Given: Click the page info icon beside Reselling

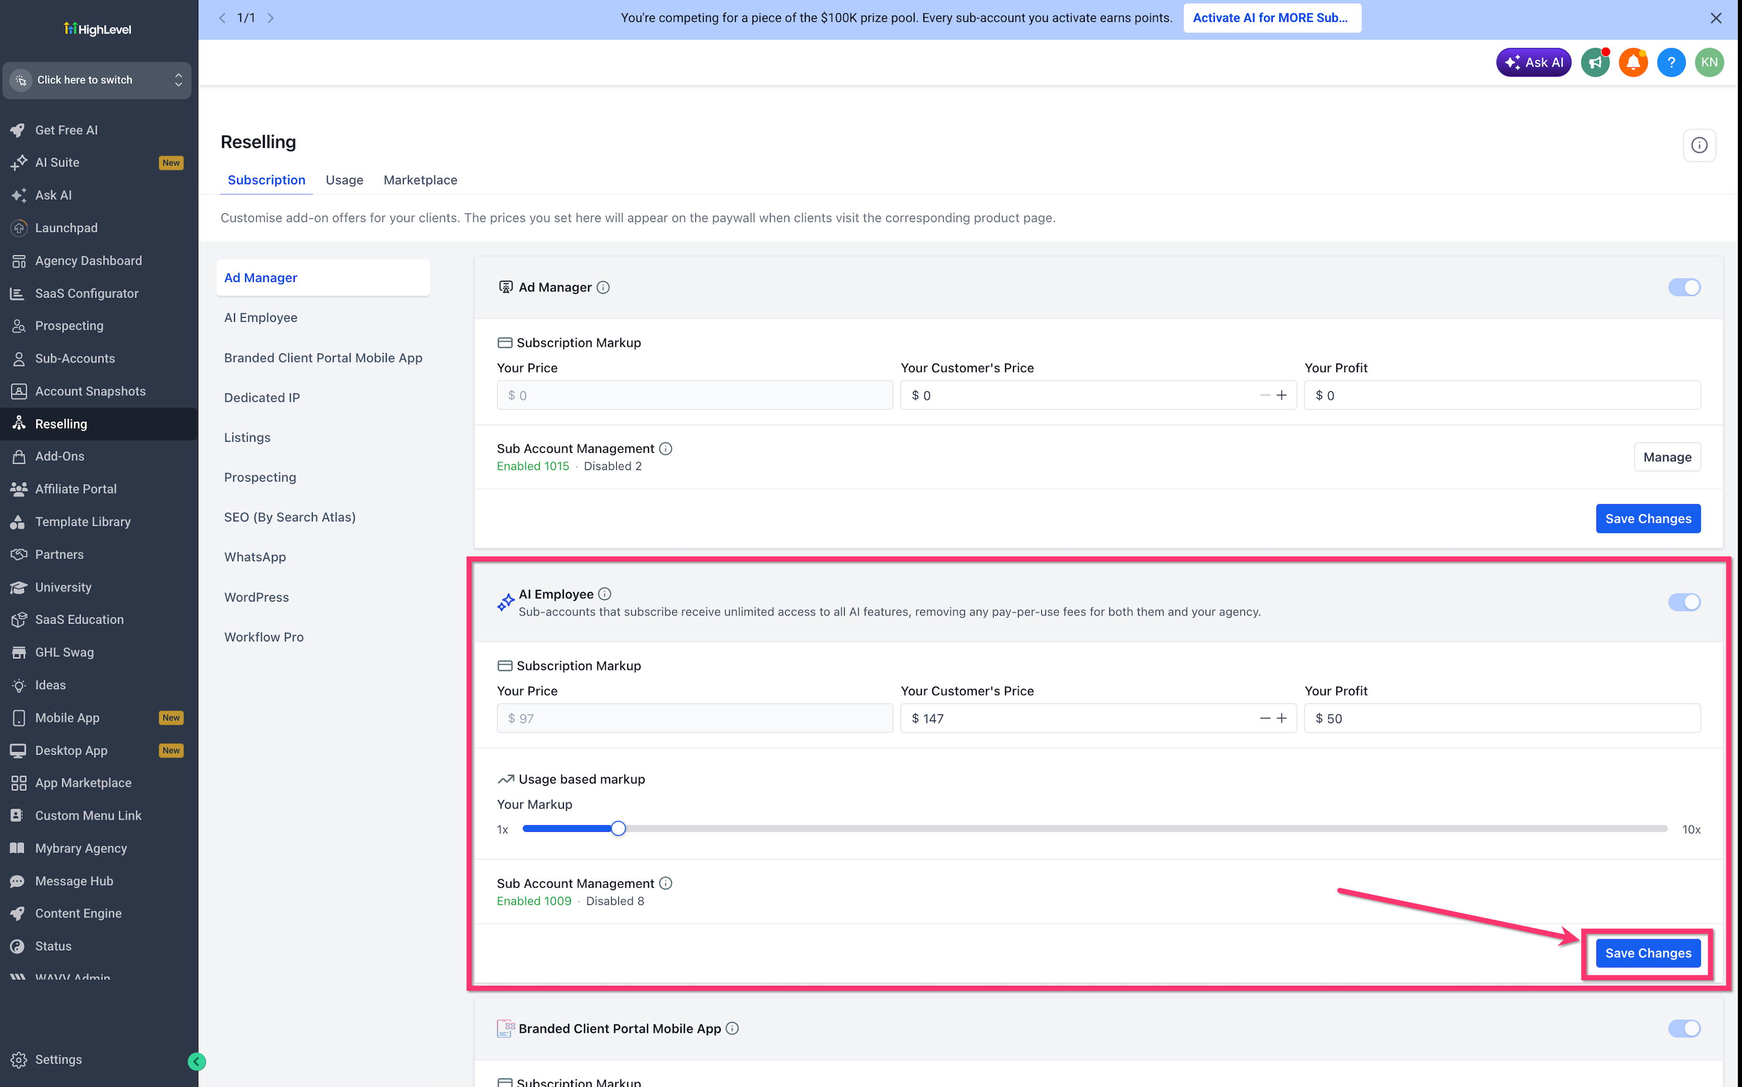Looking at the screenshot, I should click(x=1700, y=145).
